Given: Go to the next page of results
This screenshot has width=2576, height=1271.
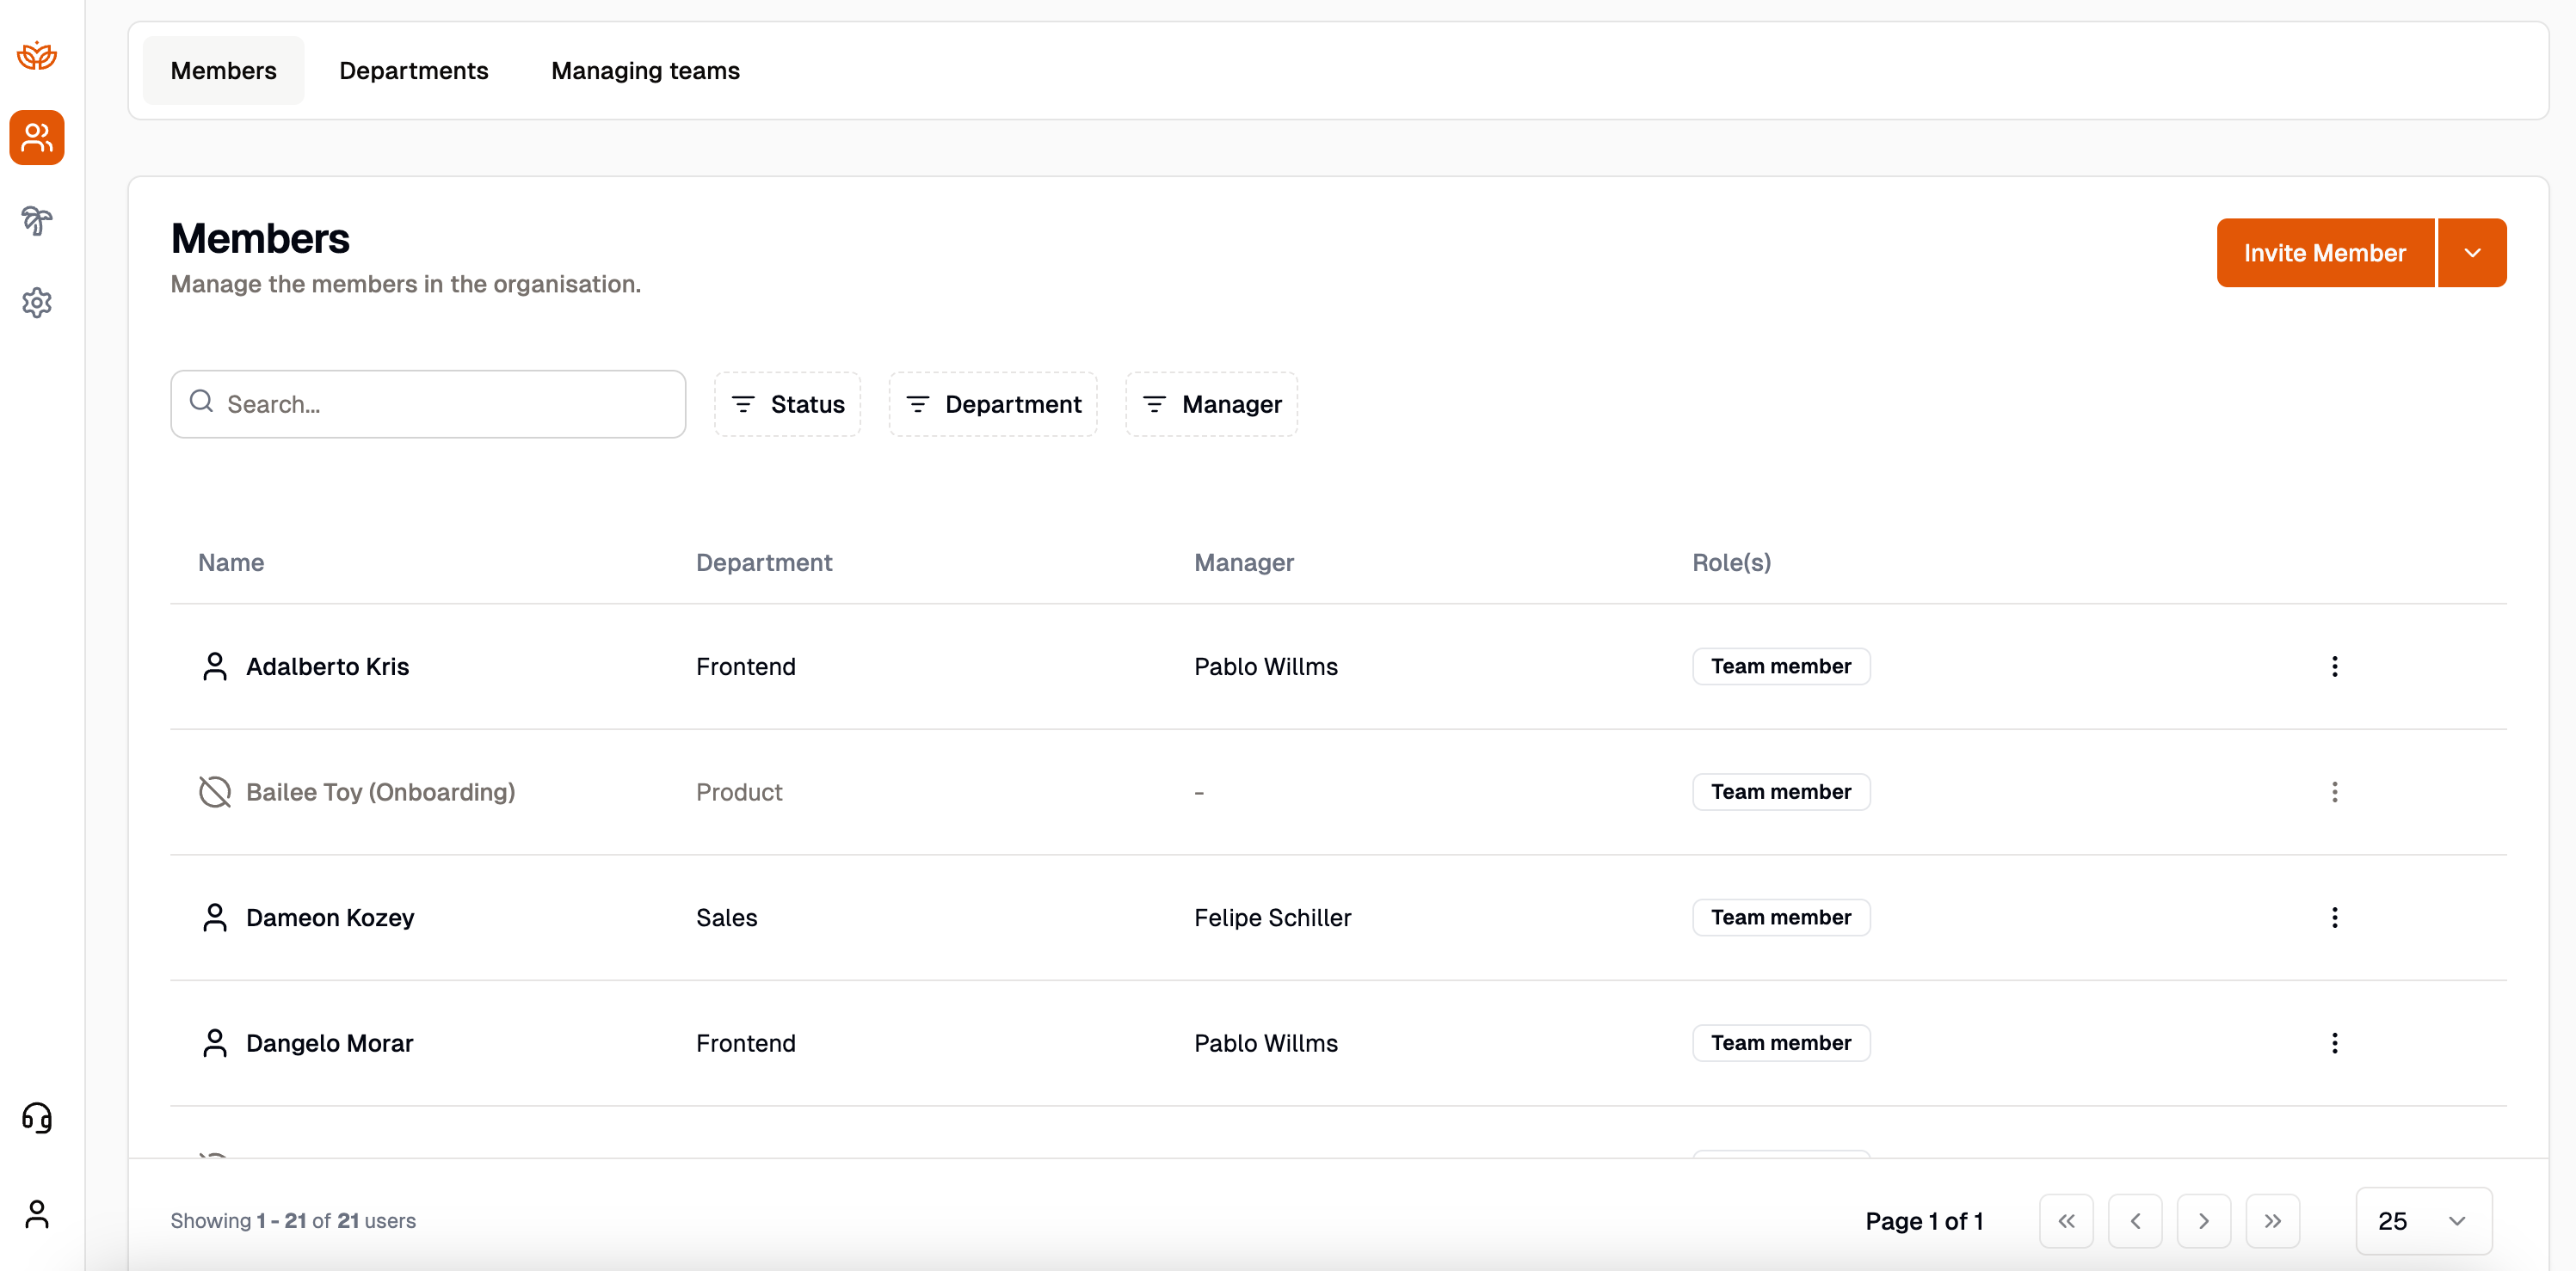Looking at the screenshot, I should pos(2204,1221).
